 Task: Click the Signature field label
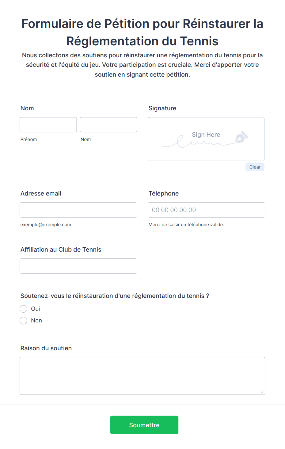[162, 108]
